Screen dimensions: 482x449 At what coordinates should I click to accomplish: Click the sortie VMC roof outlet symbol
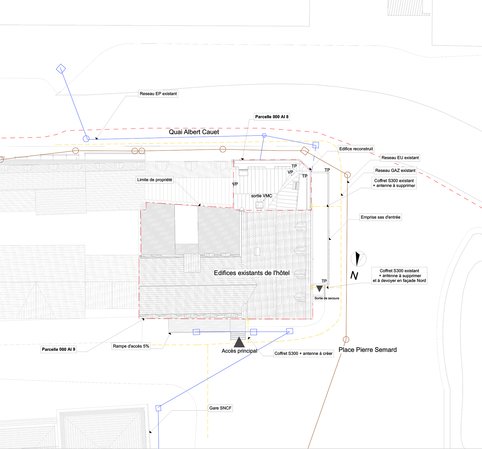coord(259,204)
